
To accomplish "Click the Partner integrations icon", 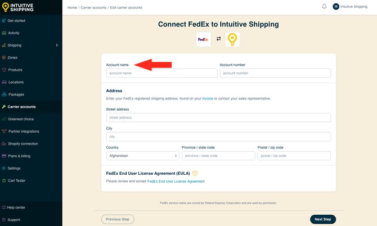I will 4,132.
